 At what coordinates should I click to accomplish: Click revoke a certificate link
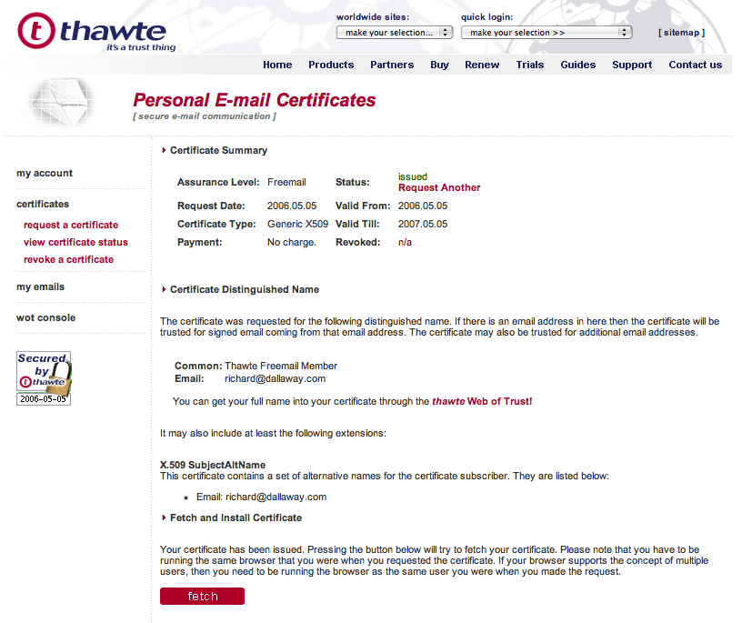click(x=68, y=259)
